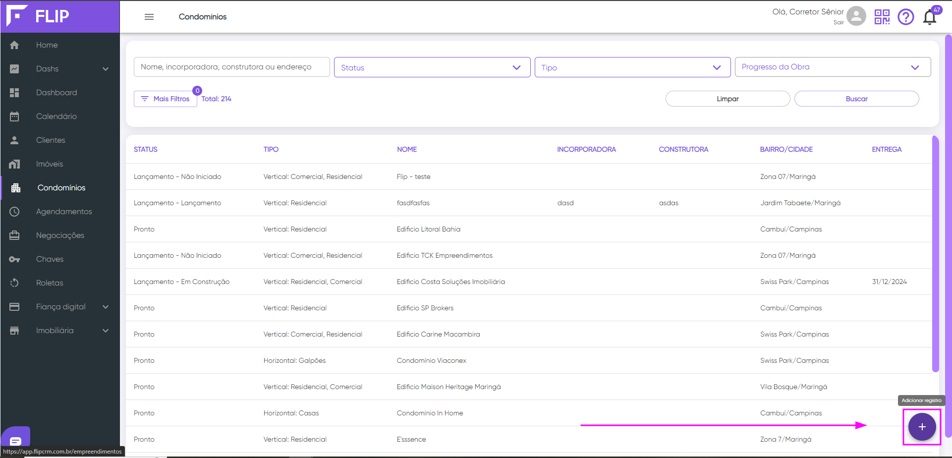952x458 pixels.
Task: Click the Buscar button
Action: tap(856, 99)
